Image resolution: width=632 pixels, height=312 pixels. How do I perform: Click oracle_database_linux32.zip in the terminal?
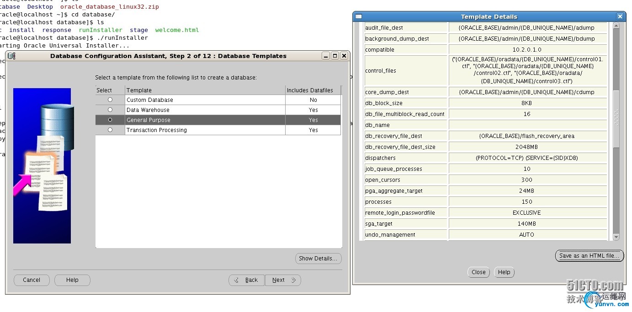tap(110, 7)
